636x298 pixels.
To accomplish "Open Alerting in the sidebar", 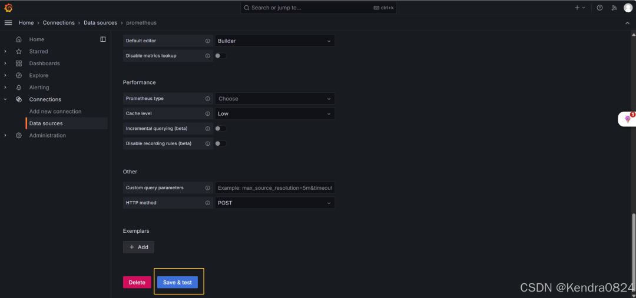I will point(39,88).
